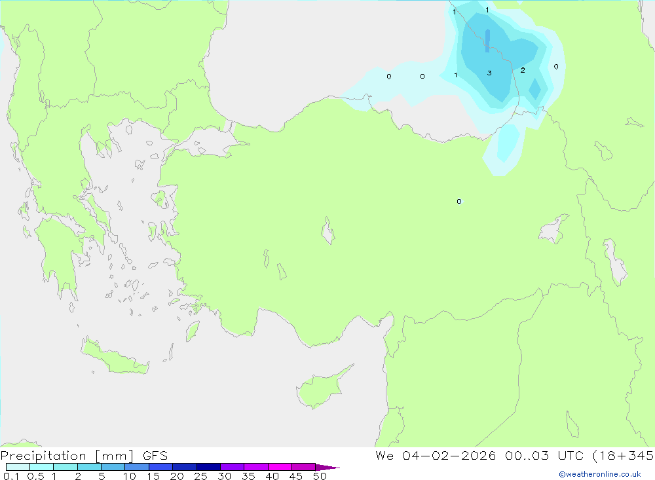The height and width of the screenshot is (480, 655).
Task: Pick the 10–15 mm legend color box
Action: (137, 467)
